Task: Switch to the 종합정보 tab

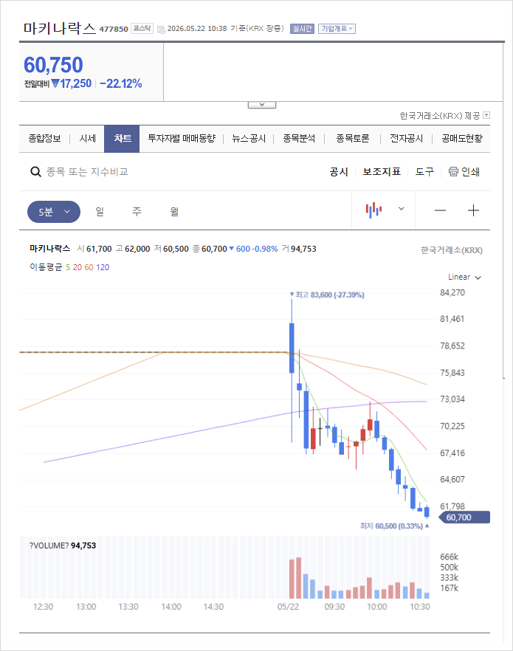Action: pos(44,139)
